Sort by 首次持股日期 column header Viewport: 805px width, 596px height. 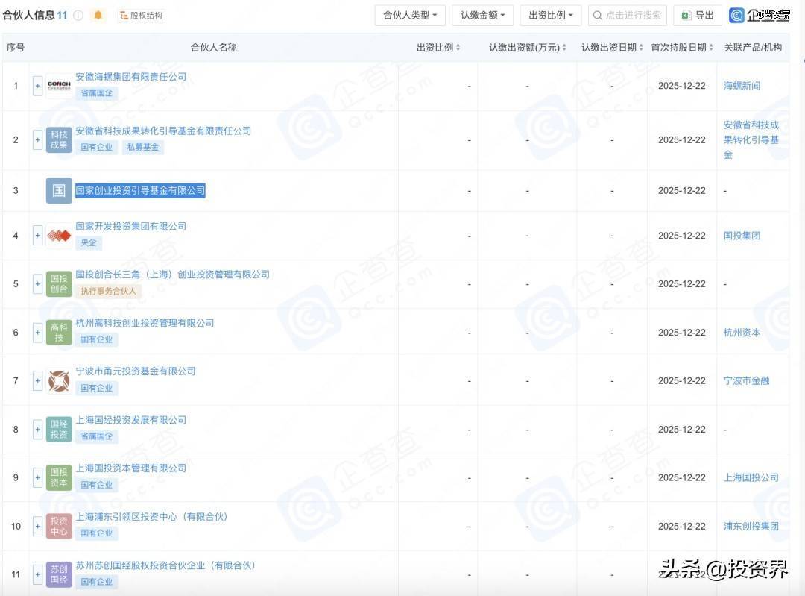point(681,48)
